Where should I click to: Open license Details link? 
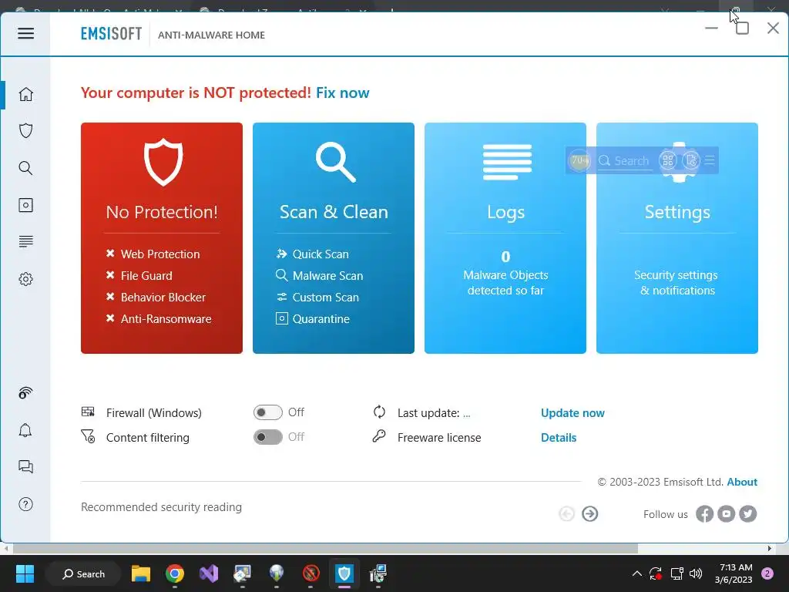tap(559, 438)
